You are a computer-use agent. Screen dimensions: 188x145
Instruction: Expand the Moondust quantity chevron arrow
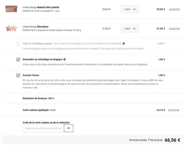coord(134,28)
